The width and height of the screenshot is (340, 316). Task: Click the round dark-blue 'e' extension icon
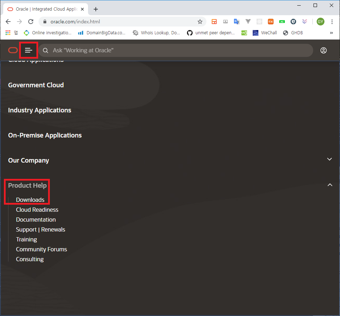[x=293, y=22]
